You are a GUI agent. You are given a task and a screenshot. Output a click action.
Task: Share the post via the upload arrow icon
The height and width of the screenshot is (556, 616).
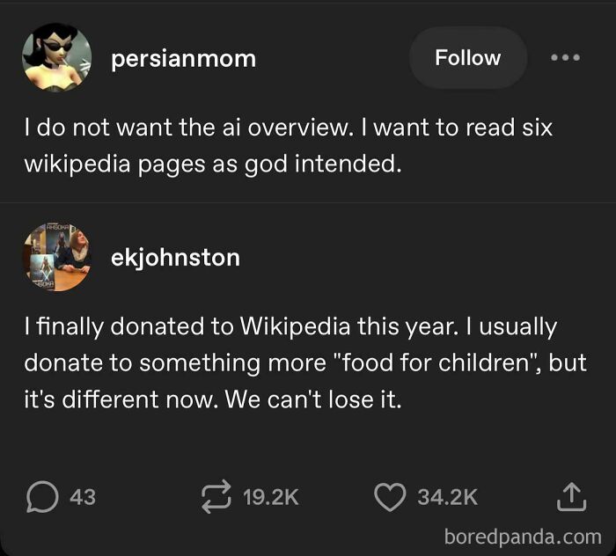coord(568,497)
